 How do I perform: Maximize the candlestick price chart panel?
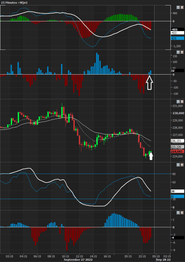[x=178, y=101]
